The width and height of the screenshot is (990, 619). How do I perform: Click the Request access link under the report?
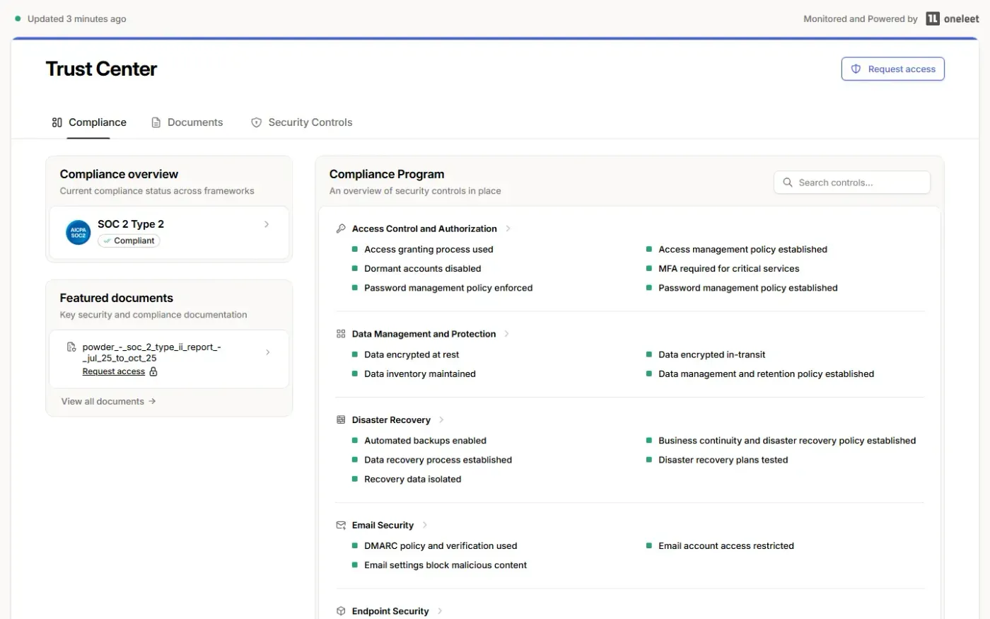coord(114,371)
